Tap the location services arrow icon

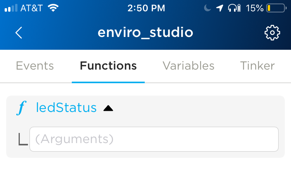[220, 8]
